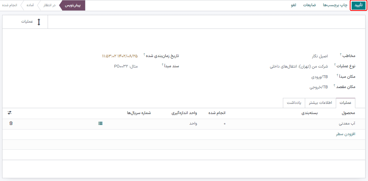Open the اطلاعات بیشتر tab

point(320,103)
